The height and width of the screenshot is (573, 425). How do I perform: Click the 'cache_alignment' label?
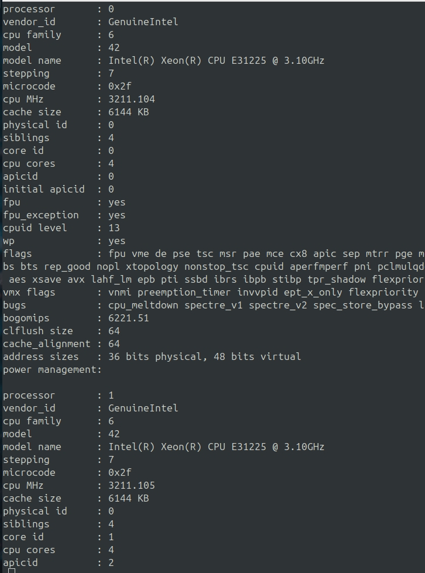[46, 344]
